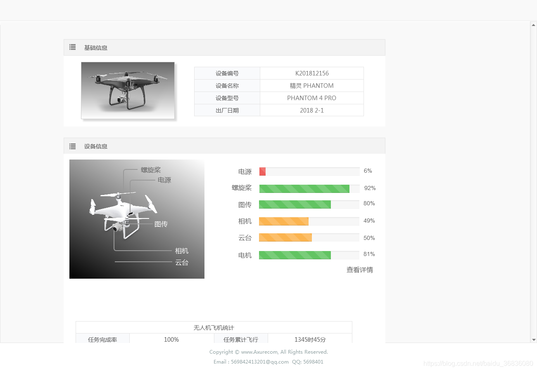Click the www.Axurecom copyright text
The image size is (537, 371).
tap(259, 352)
